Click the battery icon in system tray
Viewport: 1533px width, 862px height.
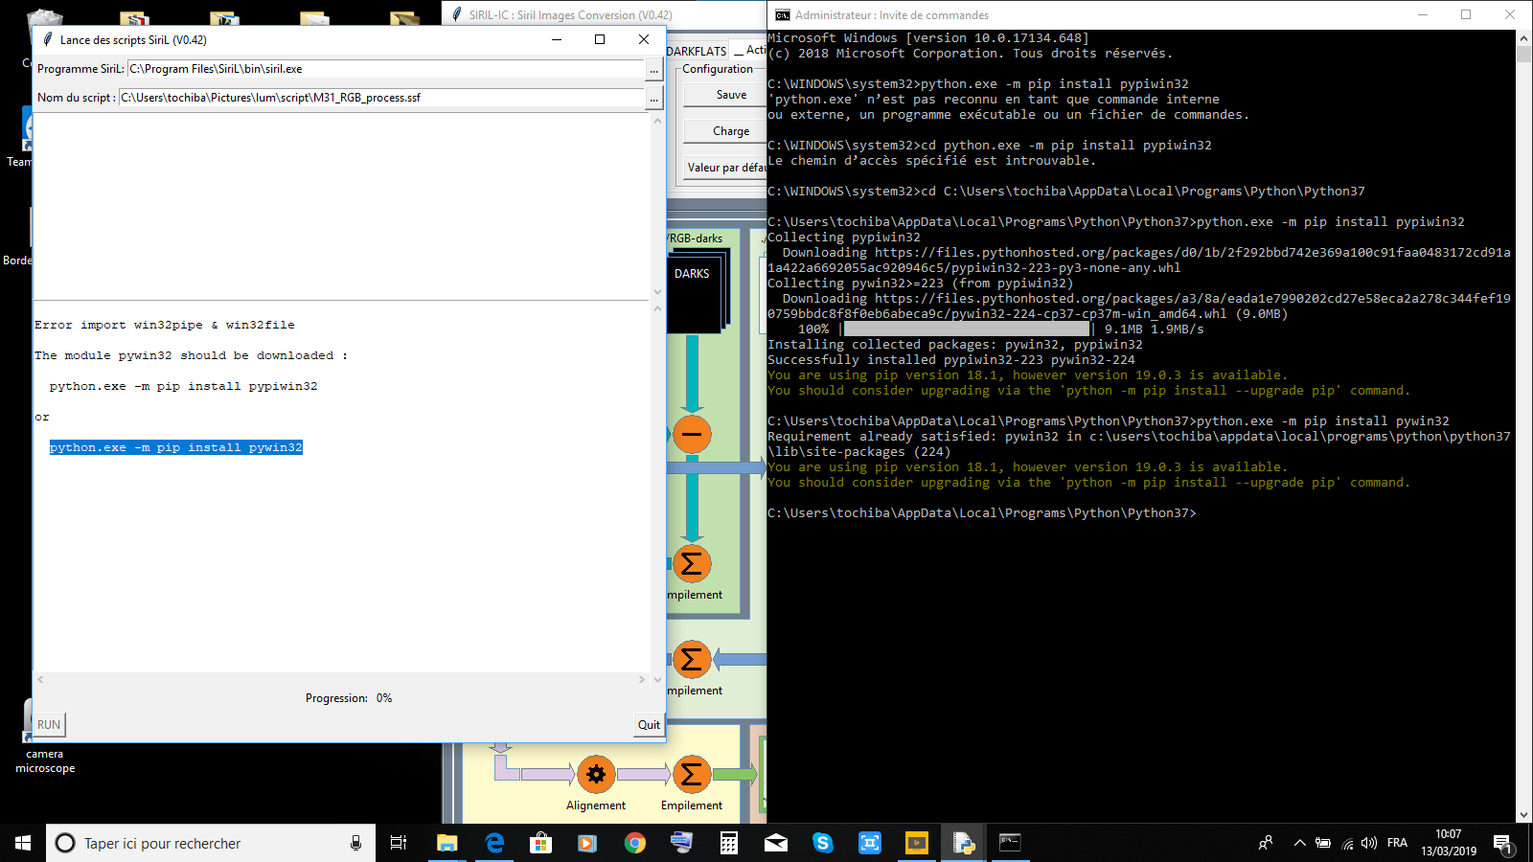pos(1323,843)
